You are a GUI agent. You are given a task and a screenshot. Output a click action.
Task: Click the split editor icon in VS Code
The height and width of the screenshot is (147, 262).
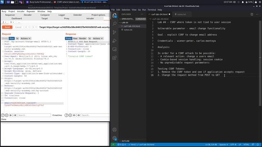(252, 14)
